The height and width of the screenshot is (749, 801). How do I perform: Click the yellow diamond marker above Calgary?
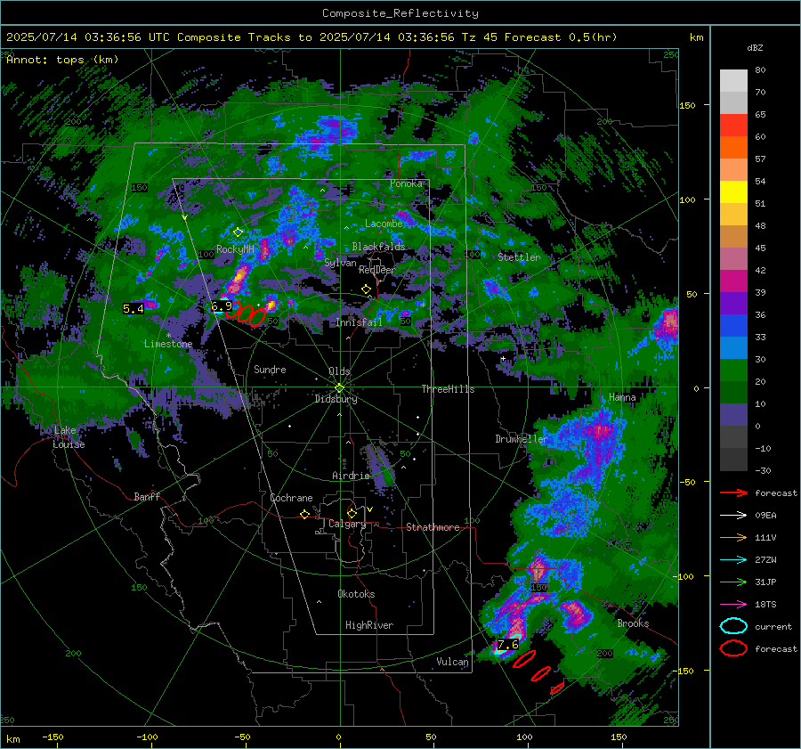tap(352, 513)
